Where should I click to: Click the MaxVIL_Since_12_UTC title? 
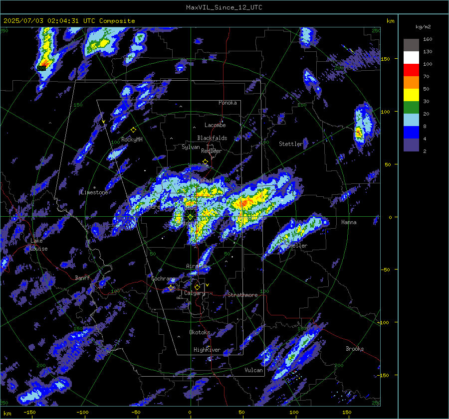tap(224, 7)
